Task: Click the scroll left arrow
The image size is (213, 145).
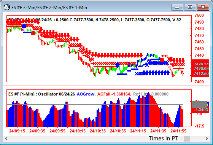Action: (x=6, y=139)
